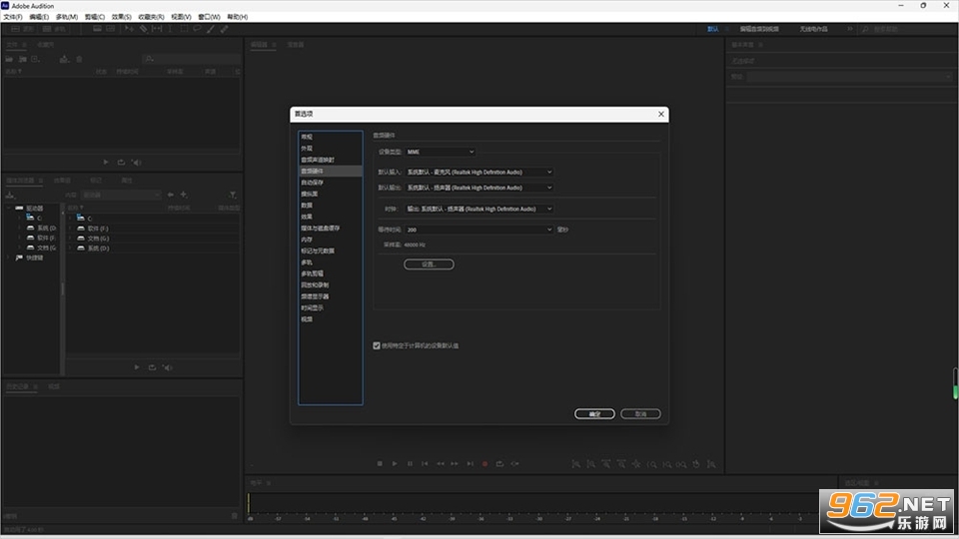Select the Time Selection tool
959x539 pixels.
click(170, 29)
